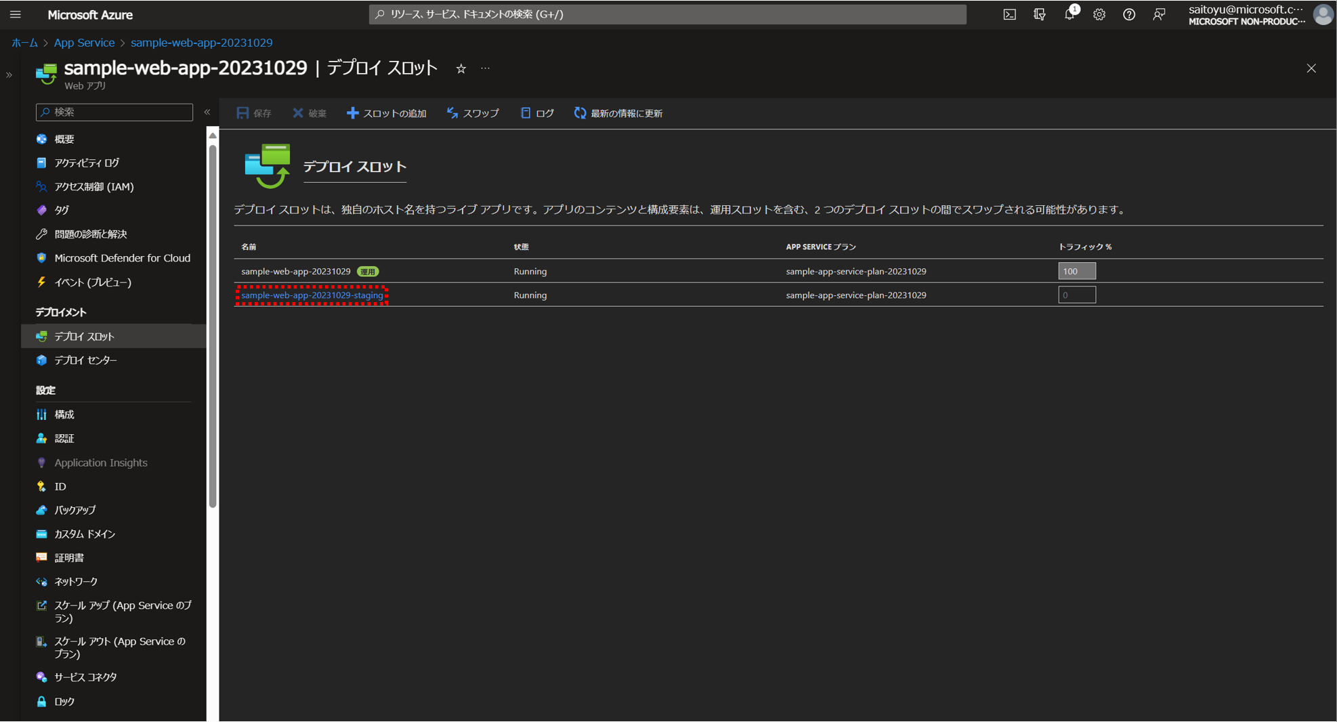The image size is (1337, 722).
Task: Open the directories and subscriptions filter icon
Action: point(1039,14)
